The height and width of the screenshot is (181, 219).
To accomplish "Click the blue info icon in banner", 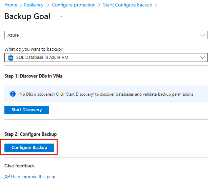I will pyautogui.click(x=13, y=94).
